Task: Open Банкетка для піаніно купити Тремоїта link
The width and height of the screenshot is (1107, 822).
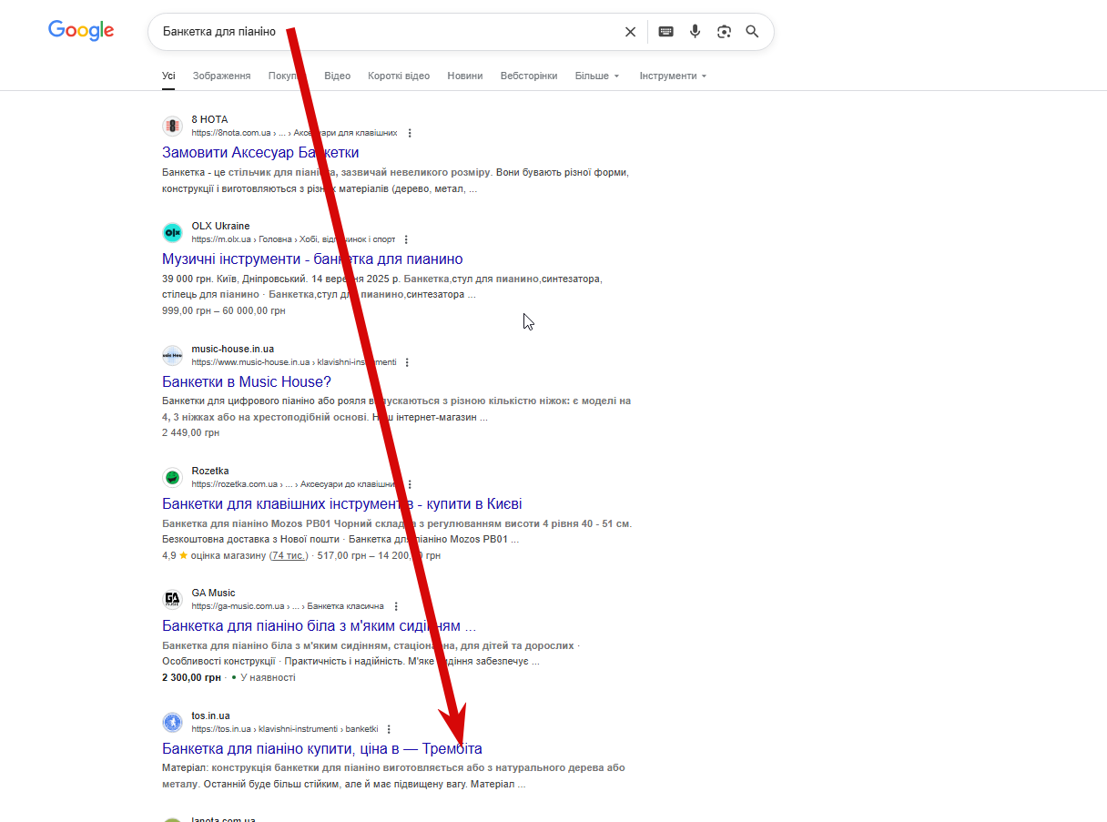Action: coord(322,749)
